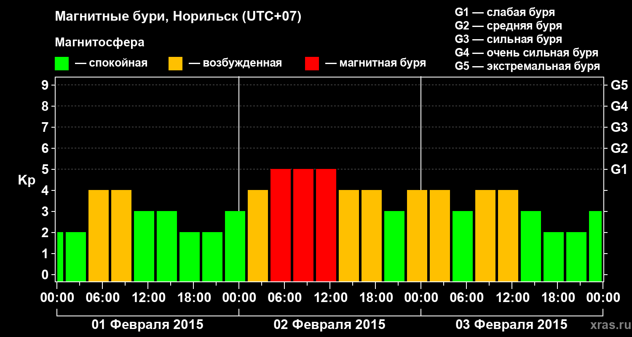Click the '— возбужденная' legend label
This screenshot has width=632, height=337.
click(x=235, y=63)
